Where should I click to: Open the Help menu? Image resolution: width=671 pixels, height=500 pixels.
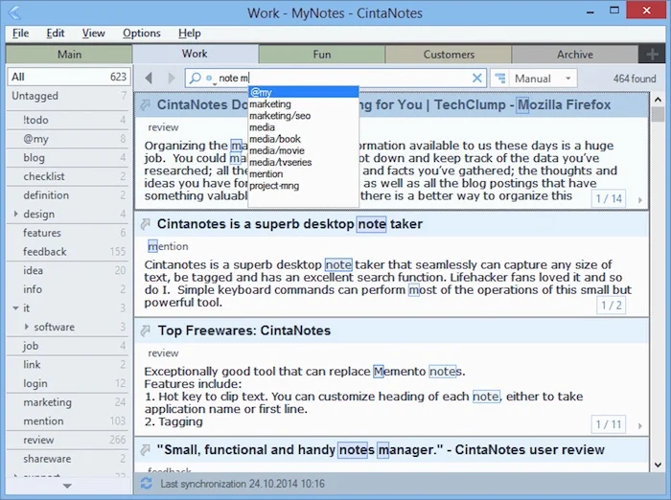click(190, 33)
